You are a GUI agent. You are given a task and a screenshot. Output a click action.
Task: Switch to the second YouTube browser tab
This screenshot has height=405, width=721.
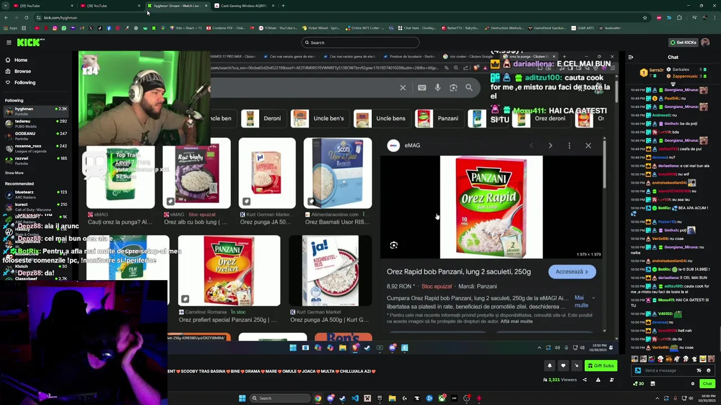(x=110, y=6)
